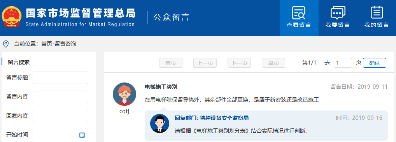Select the 我要留言 chat bubble icon

click(x=338, y=13)
